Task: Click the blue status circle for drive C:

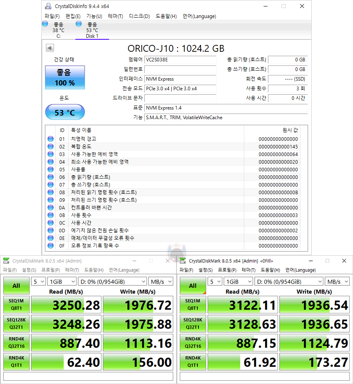Action: (45, 24)
